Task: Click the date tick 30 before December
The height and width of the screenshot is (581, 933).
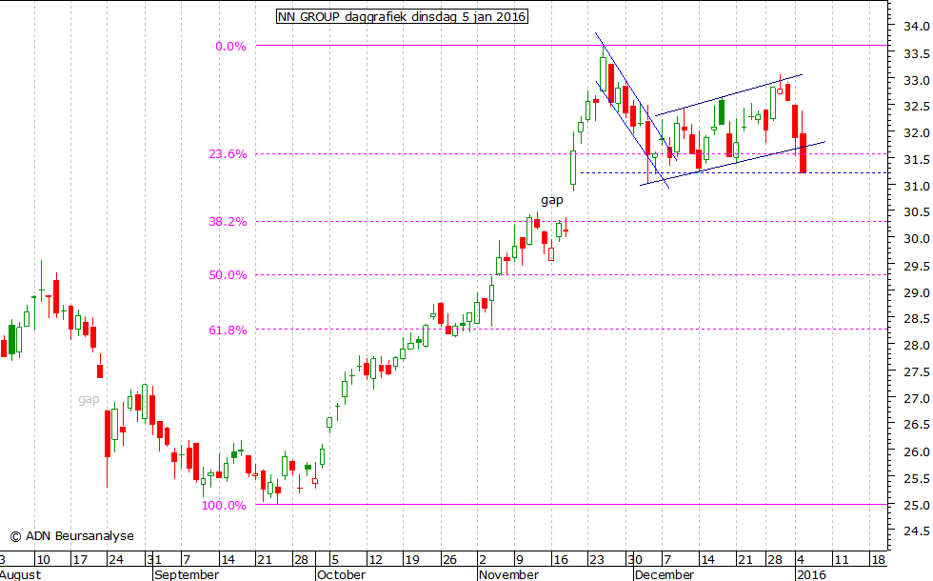Action: (634, 560)
